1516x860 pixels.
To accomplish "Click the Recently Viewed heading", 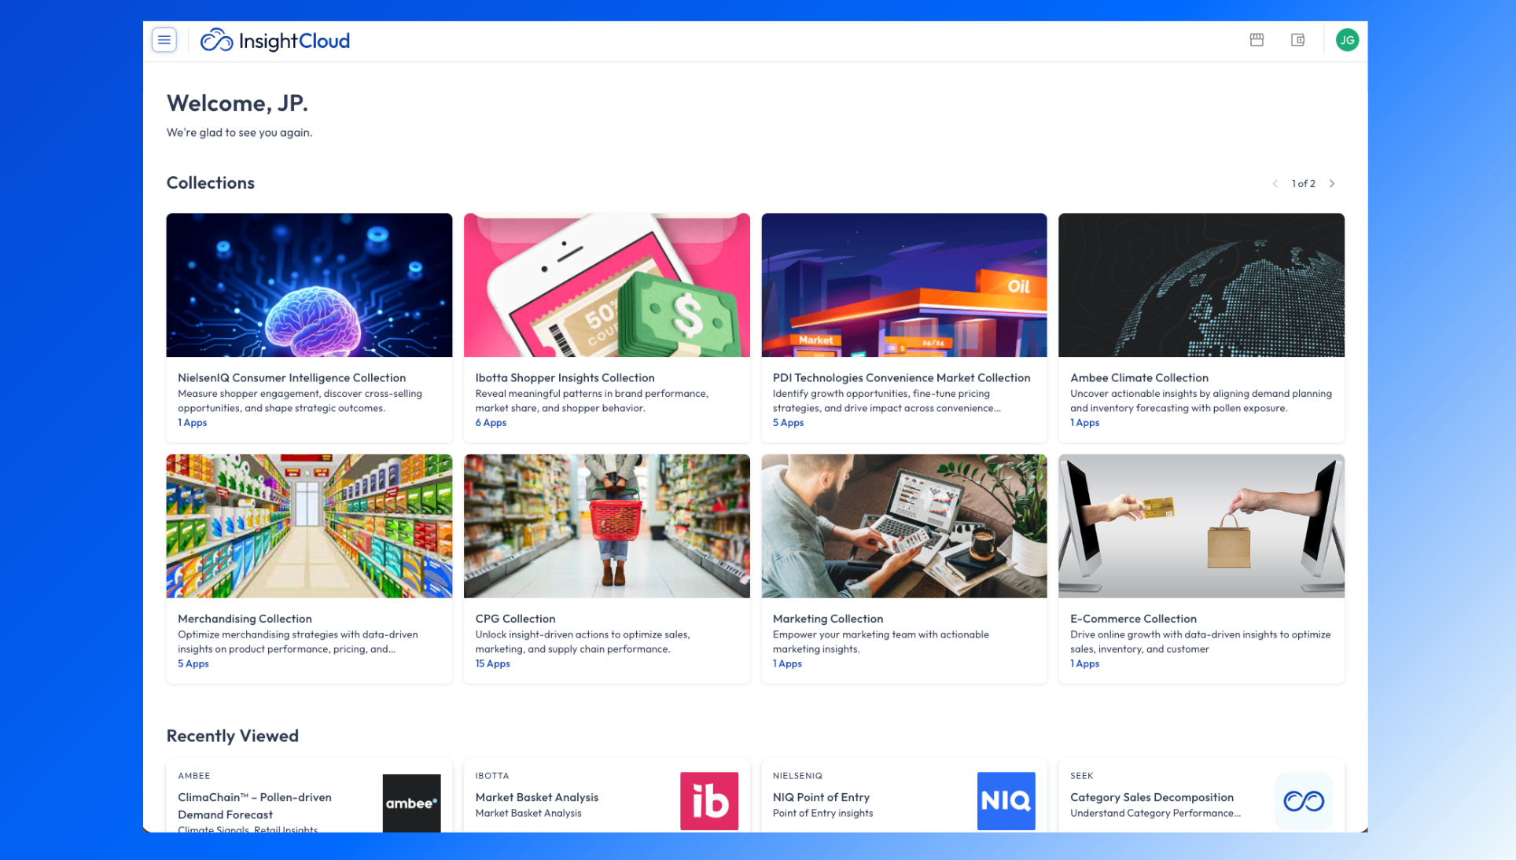I will 233,736.
